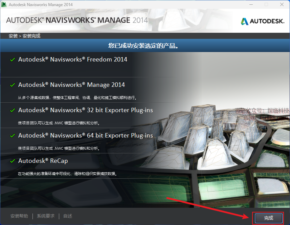Image resolution: width=290 pixels, height=225 pixels.
Task: Click the description text under Autodesk ReCap
Action: [x=67, y=174]
